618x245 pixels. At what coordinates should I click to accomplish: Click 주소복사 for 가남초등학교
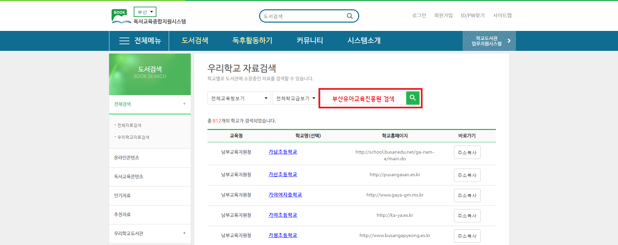point(467,152)
